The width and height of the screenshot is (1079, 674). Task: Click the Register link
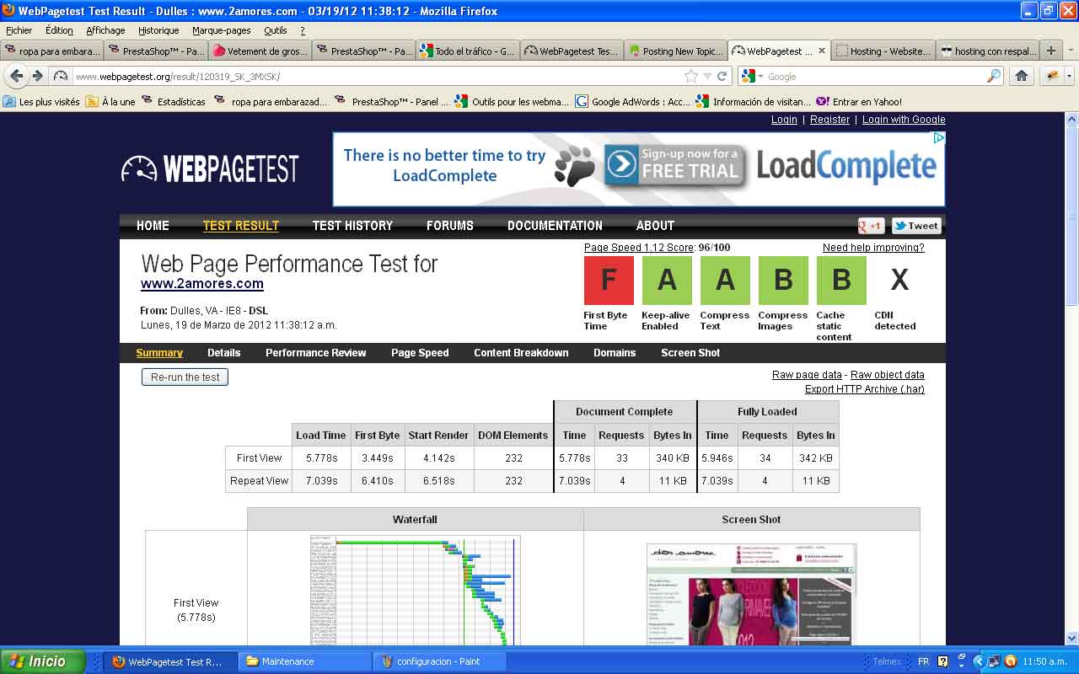pos(830,120)
